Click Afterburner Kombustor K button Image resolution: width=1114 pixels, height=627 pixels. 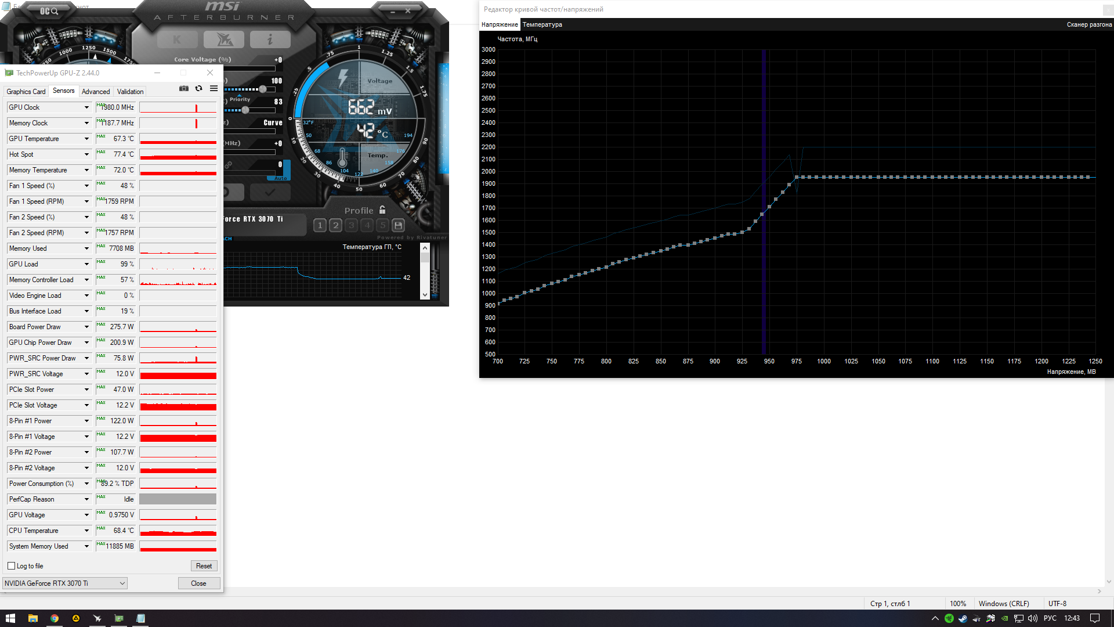pyautogui.click(x=177, y=39)
